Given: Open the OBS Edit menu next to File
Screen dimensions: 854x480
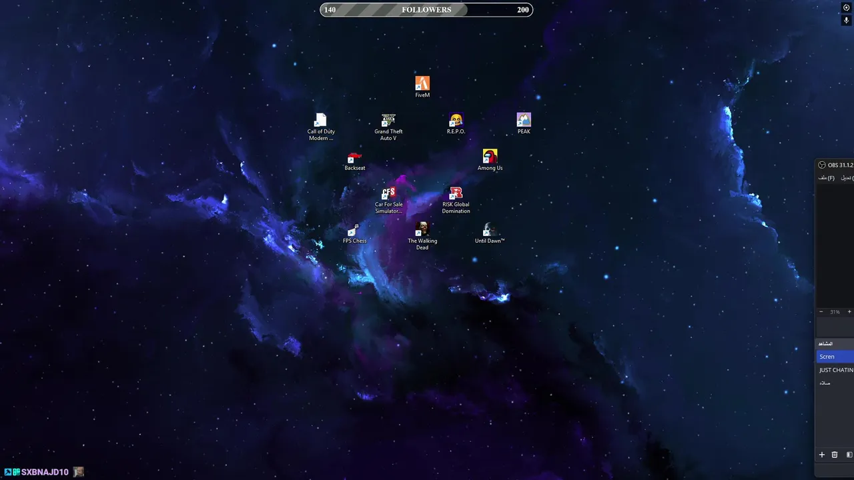Looking at the screenshot, I should point(847,178).
